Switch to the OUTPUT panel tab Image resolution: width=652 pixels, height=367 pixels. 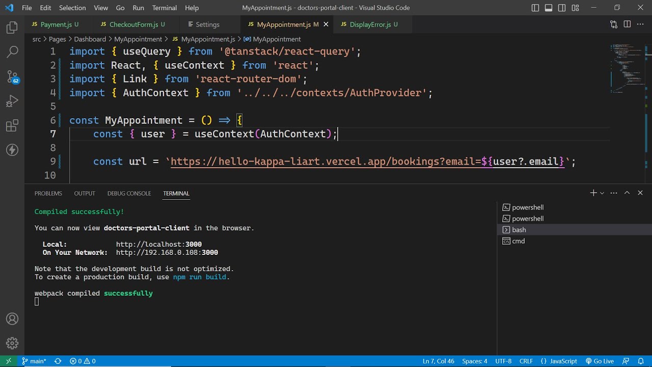pos(85,194)
